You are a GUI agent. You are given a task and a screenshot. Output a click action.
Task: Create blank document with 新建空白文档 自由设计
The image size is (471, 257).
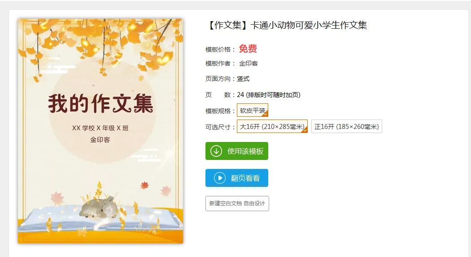[x=237, y=204]
